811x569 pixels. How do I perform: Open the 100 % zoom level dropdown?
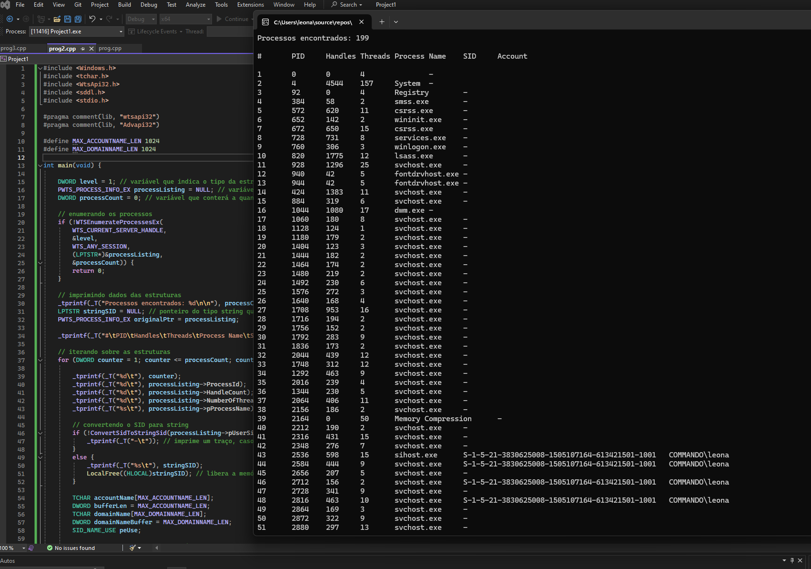click(23, 548)
